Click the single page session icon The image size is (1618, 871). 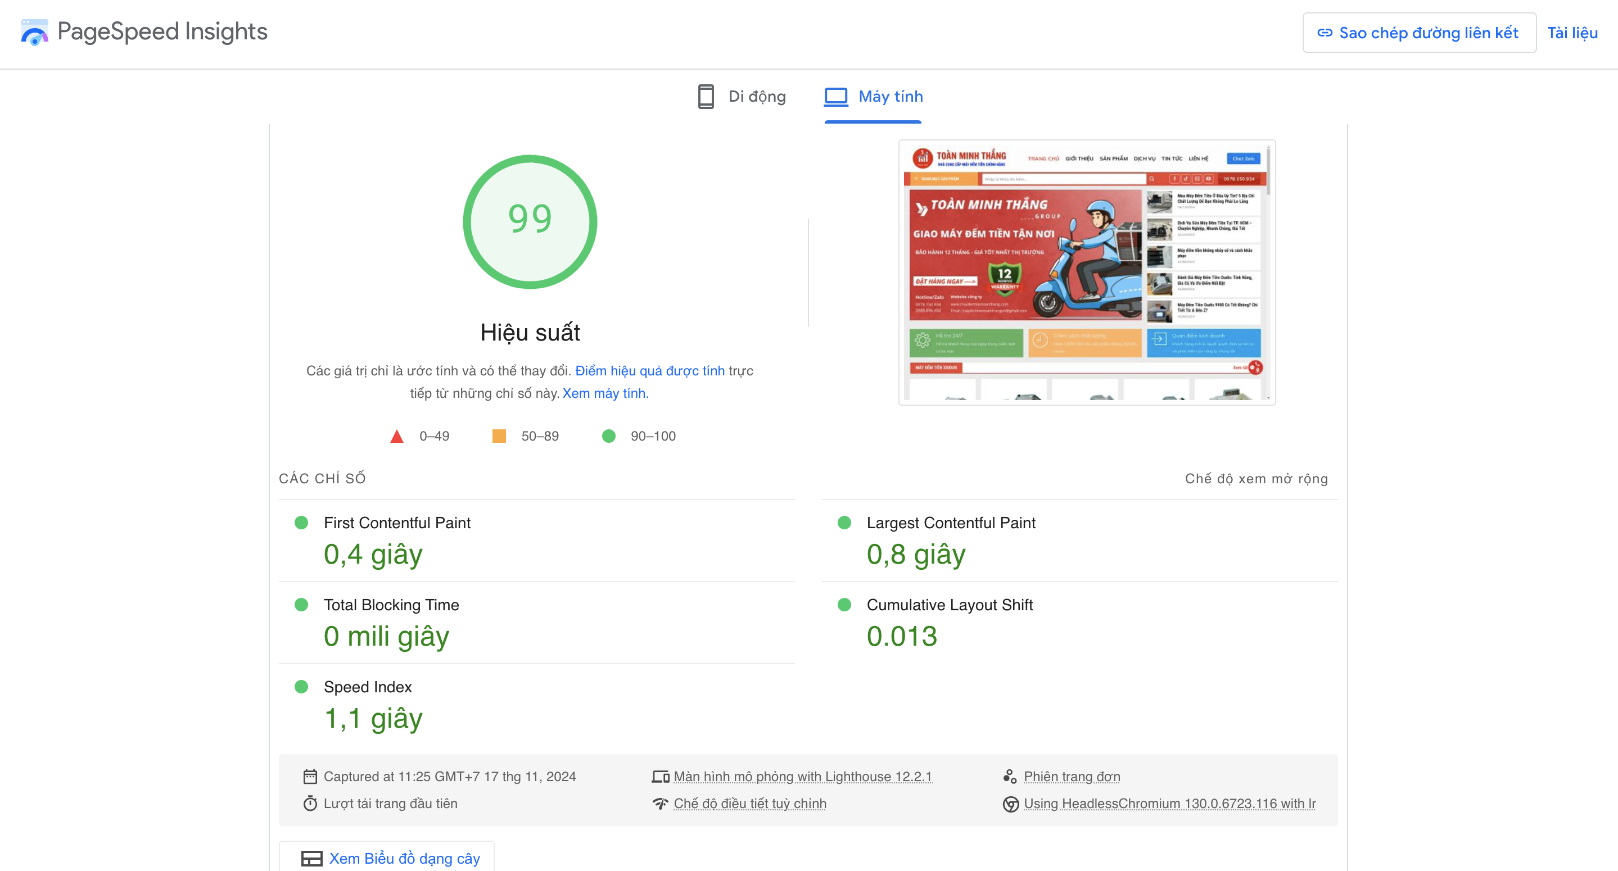tap(1010, 777)
